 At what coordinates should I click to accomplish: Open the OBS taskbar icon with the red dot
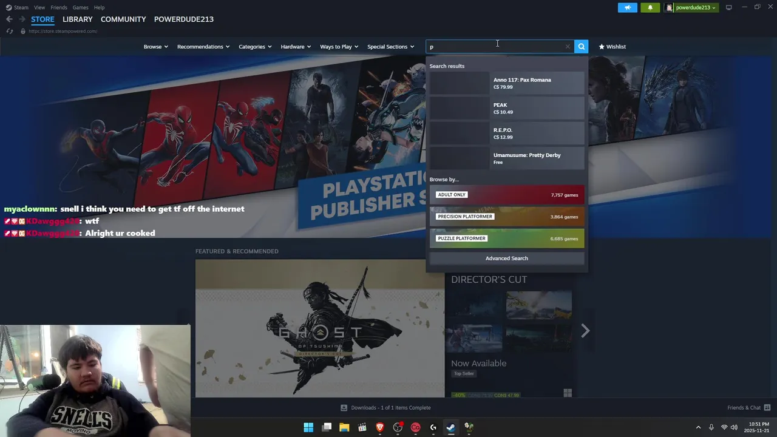pyautogui.click(x=398, y=427)
